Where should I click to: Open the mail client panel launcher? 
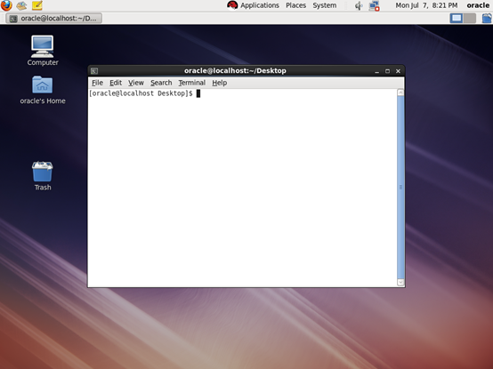point(21,5)
